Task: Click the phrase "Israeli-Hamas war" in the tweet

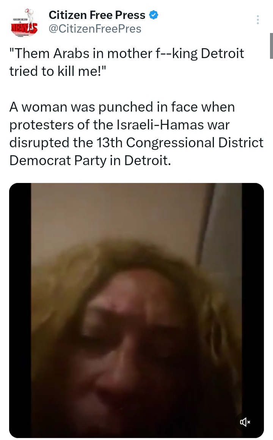Action: [173, 125]
